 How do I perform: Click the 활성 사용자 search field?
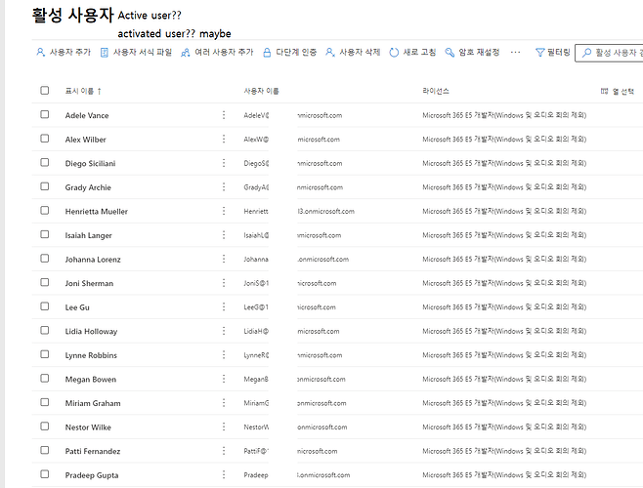pyautogui.click(x=611, y=53)
